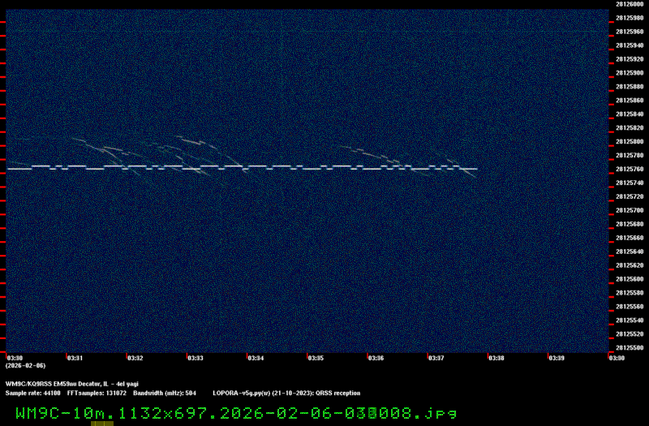Select the 03:34 time axis marker
Image resolution: width=649 pixels, height=426 pixels.
click(x=256, y=358)
